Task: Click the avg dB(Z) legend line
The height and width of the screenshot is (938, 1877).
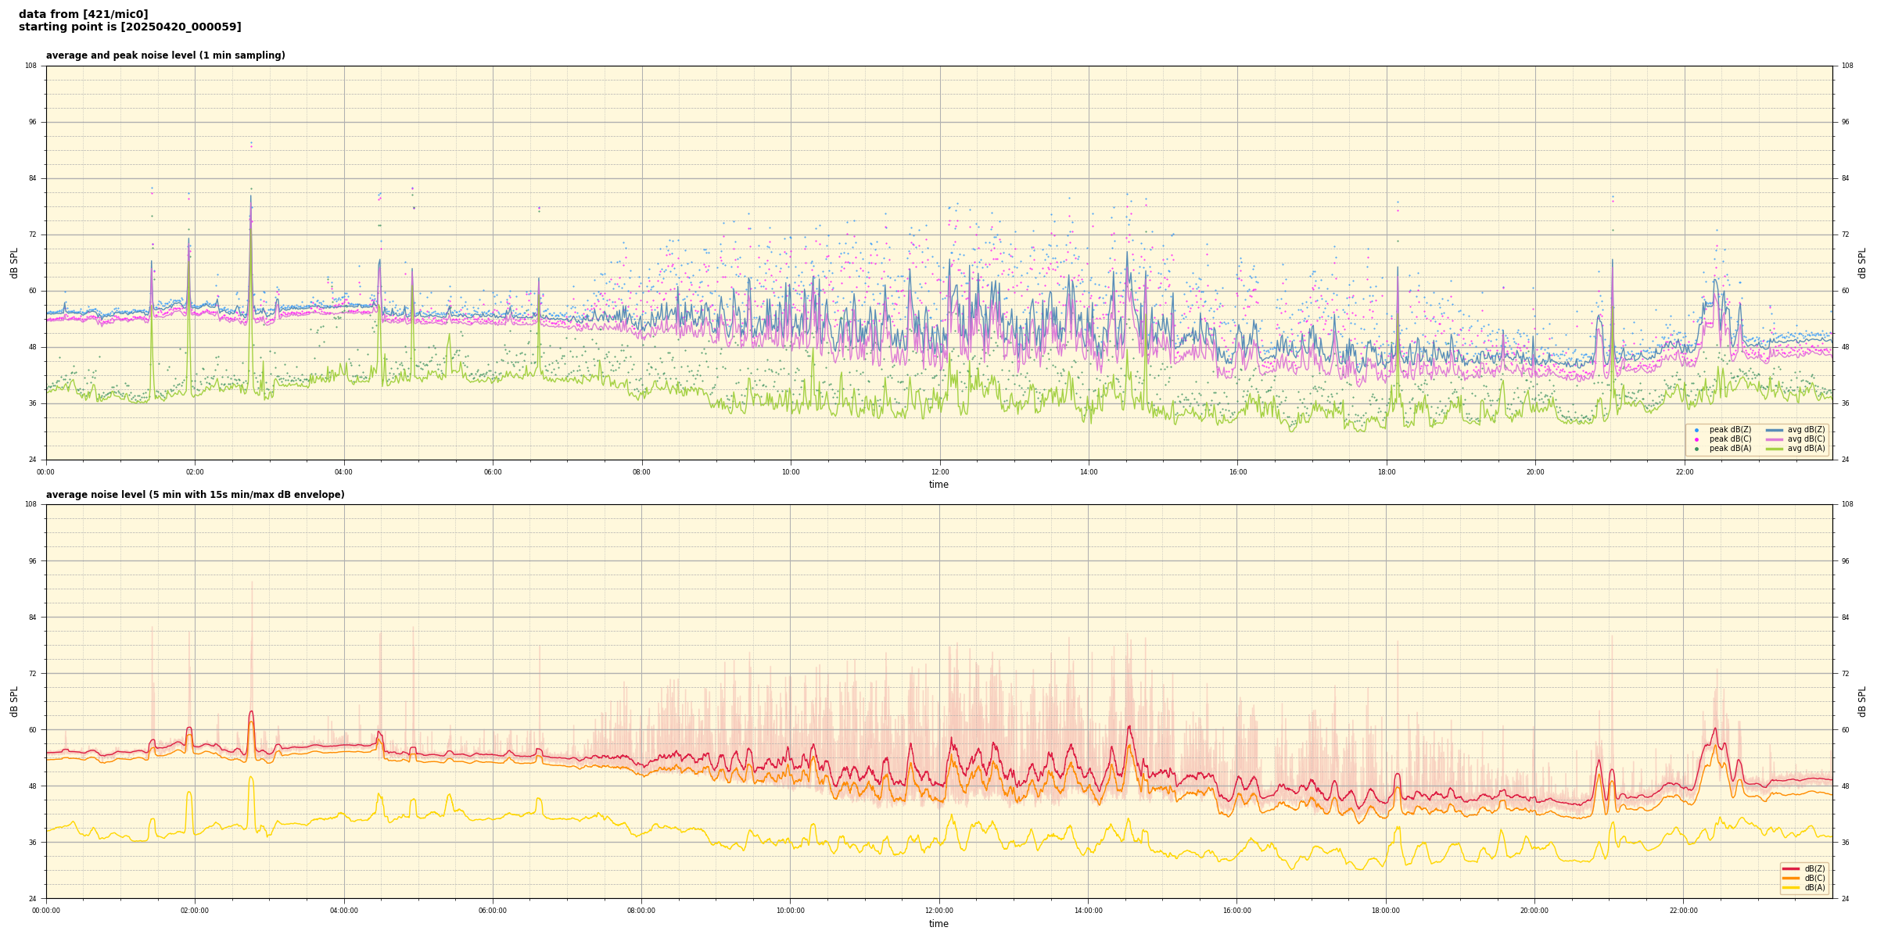Action: 1774,430
